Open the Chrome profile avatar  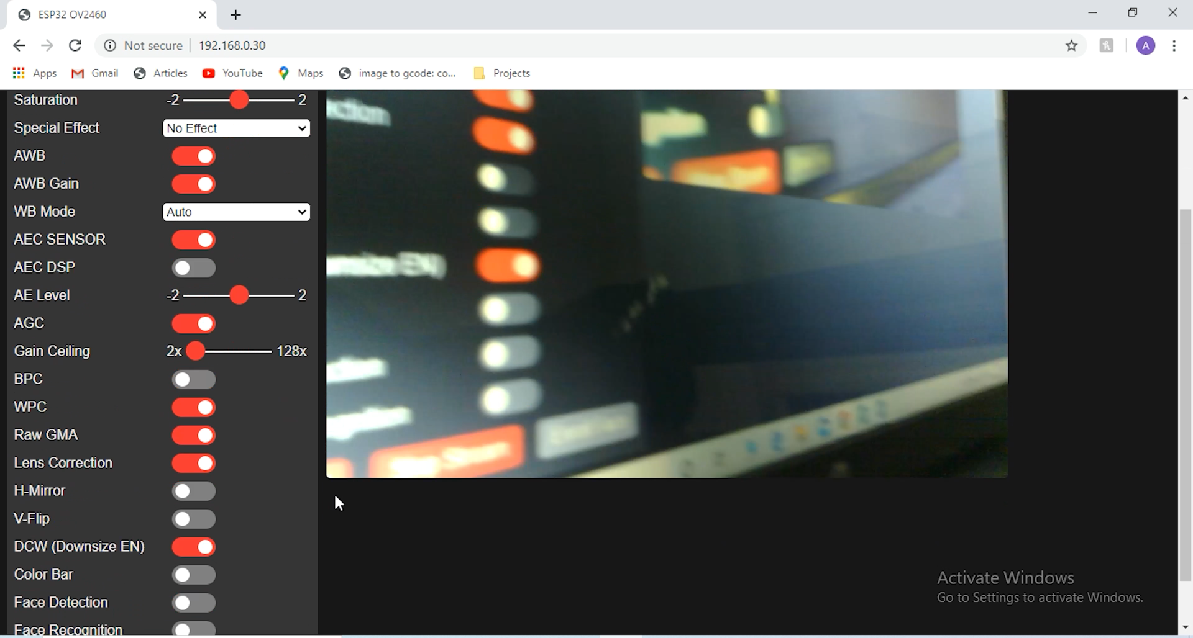point(1146,45)
